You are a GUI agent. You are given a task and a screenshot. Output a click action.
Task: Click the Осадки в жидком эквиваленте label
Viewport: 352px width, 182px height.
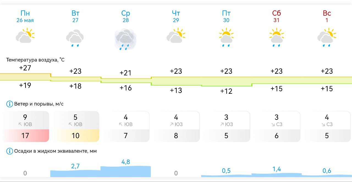pyautogui.click(x=55, y=151)
